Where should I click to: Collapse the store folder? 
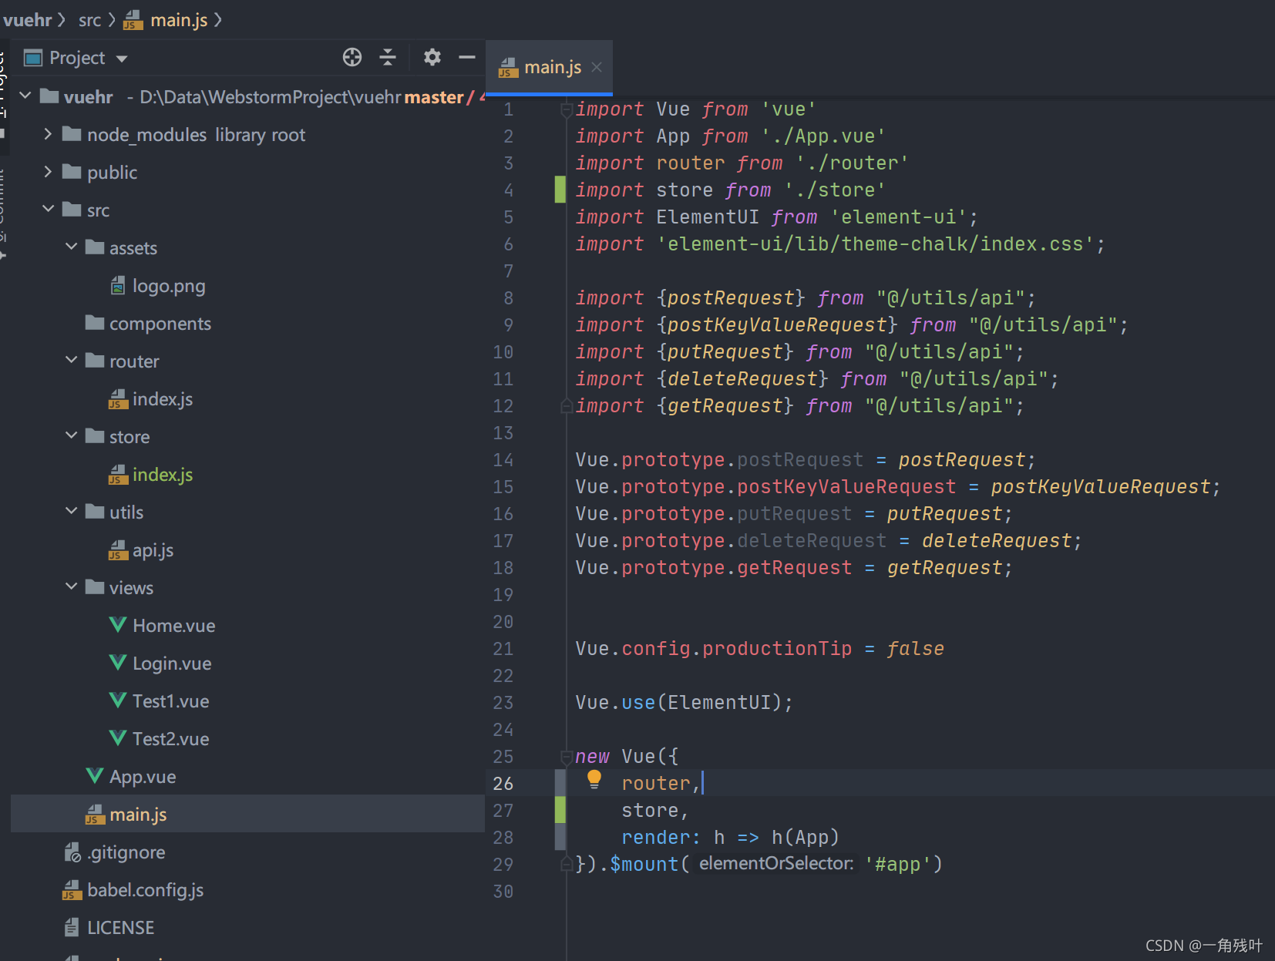click(71, 435)
